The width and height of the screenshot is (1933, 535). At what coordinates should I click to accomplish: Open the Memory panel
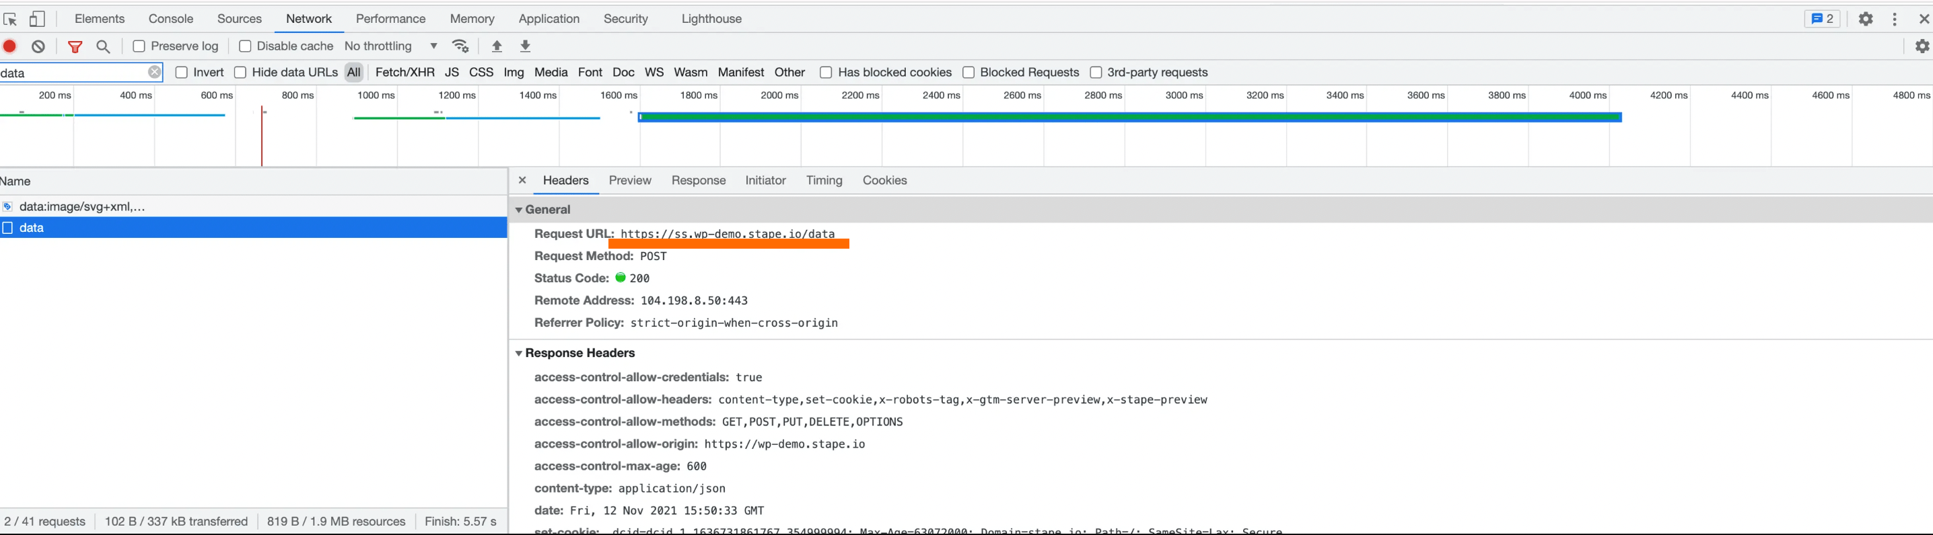pos(472,19)
